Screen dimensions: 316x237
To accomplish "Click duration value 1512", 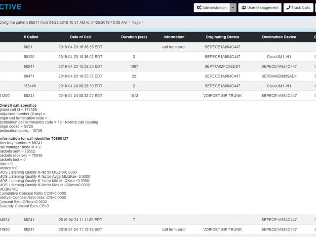I will click(x=134, y=95).
